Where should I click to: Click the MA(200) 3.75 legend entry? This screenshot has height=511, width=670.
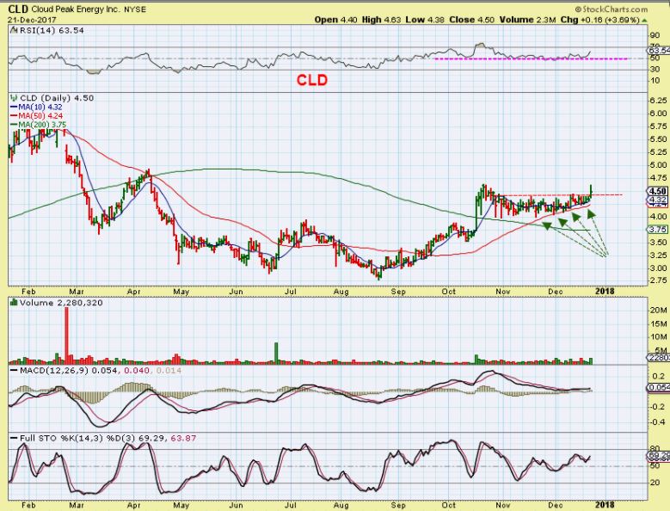[42, 125]
